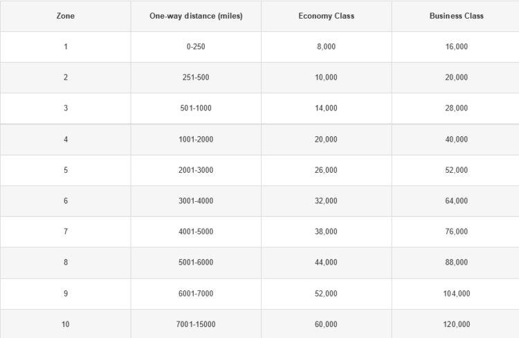
Task: Select the 2001-3000 distance cell
Action: [196, 170]
